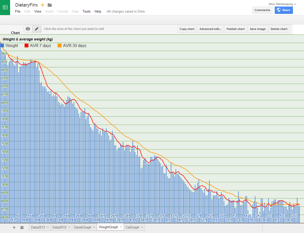304x233 pixels.
Task: Add a new sheet with plus icon
Action: click(x=14, y=227)
